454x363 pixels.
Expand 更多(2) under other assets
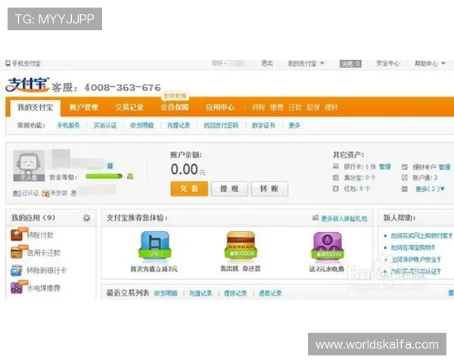[x=430, y=189]
